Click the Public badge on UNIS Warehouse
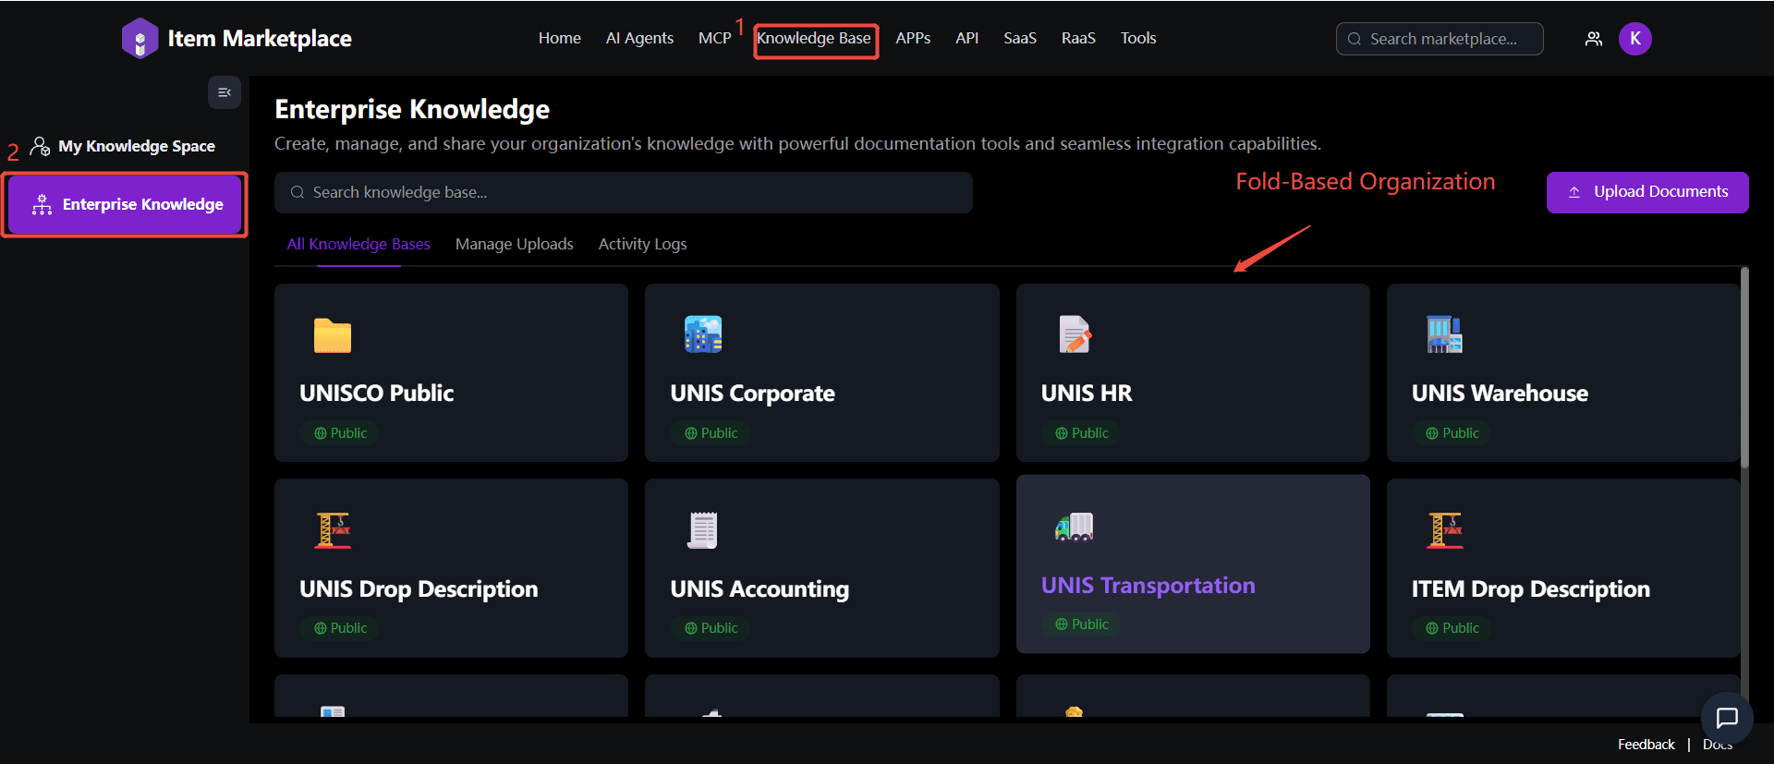 (1452, 433)
